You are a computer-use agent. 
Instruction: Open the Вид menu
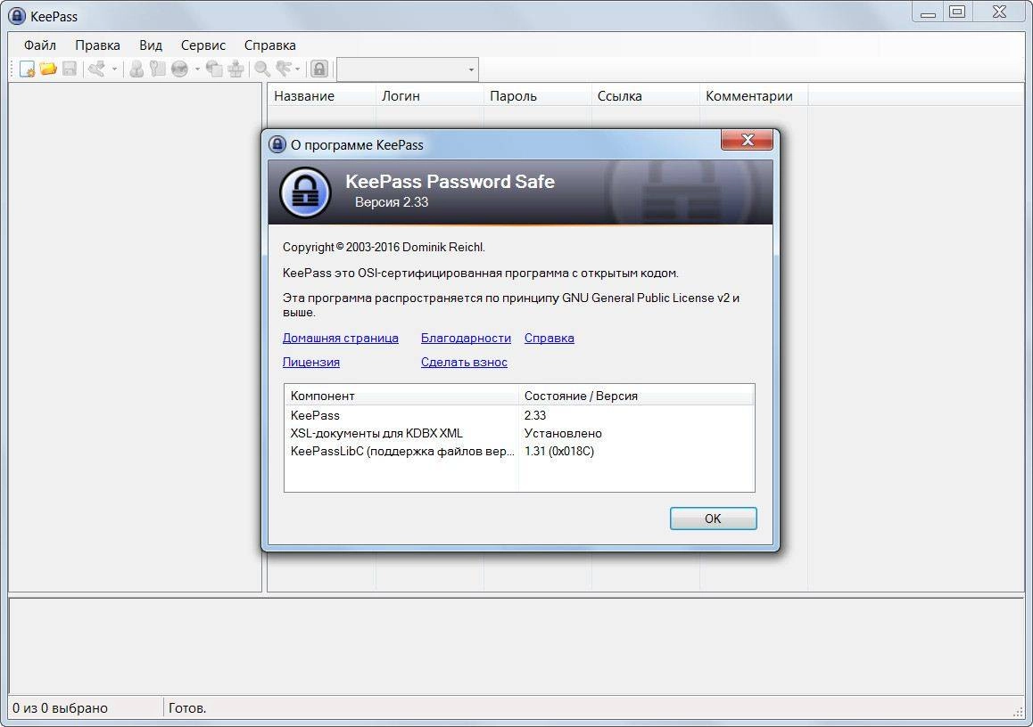151,45
